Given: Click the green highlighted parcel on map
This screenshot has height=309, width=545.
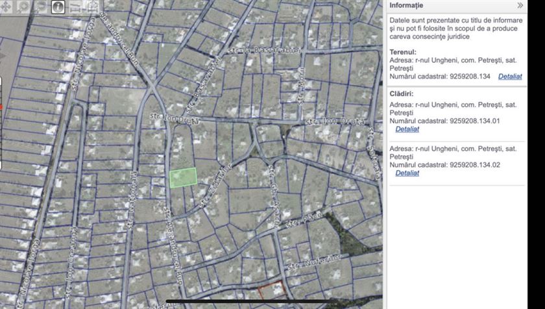Looking at the screenshot, I should coord(183,177).
